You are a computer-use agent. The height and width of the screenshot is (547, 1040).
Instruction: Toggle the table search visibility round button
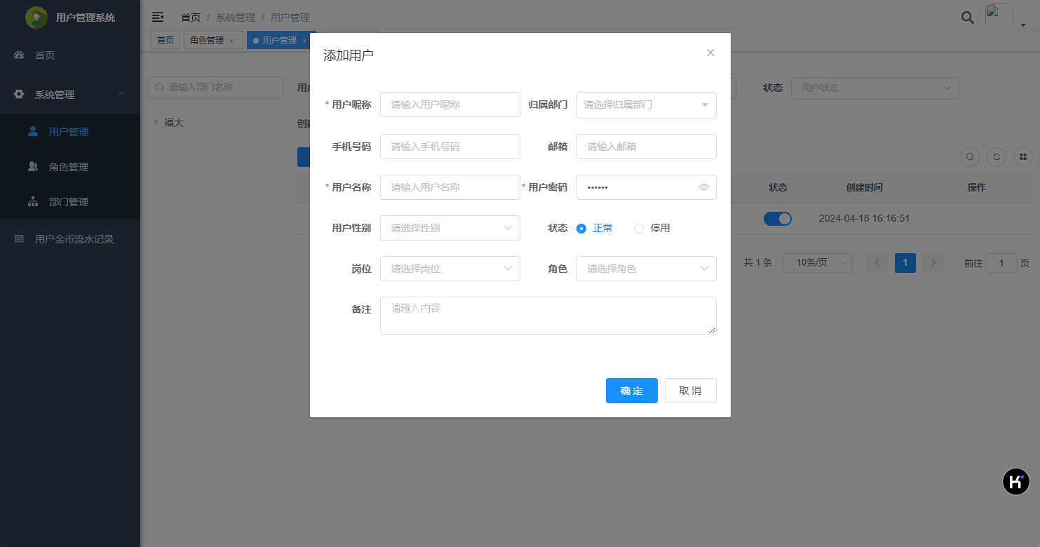970,157
